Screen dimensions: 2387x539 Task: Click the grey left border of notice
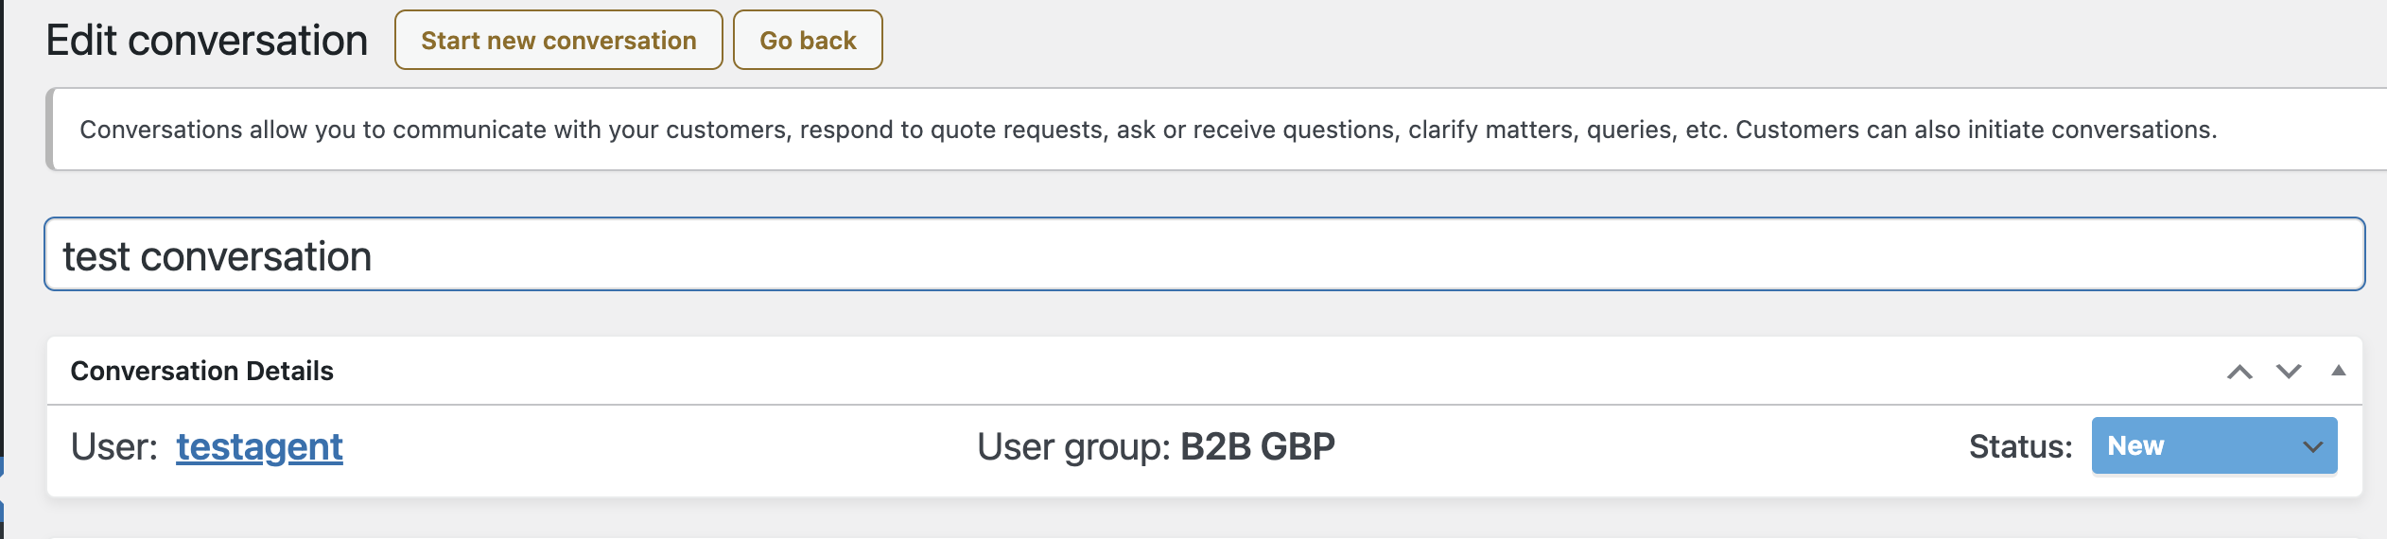(50, 130)
